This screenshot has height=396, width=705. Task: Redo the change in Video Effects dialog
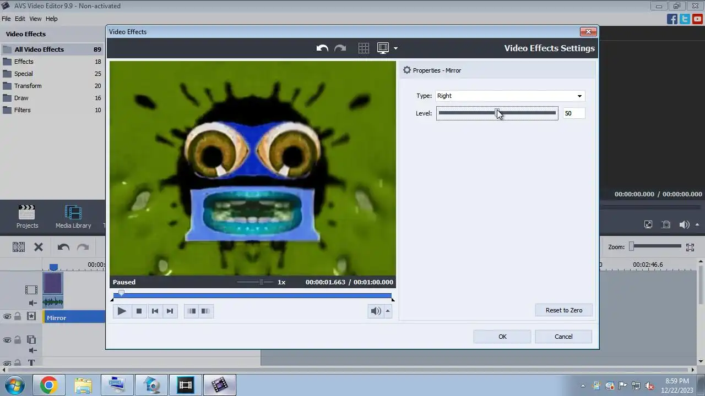tap(340, 48)
